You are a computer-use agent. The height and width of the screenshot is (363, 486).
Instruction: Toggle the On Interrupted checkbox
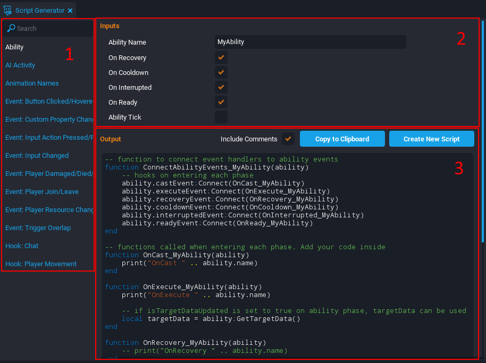point(221,87)
